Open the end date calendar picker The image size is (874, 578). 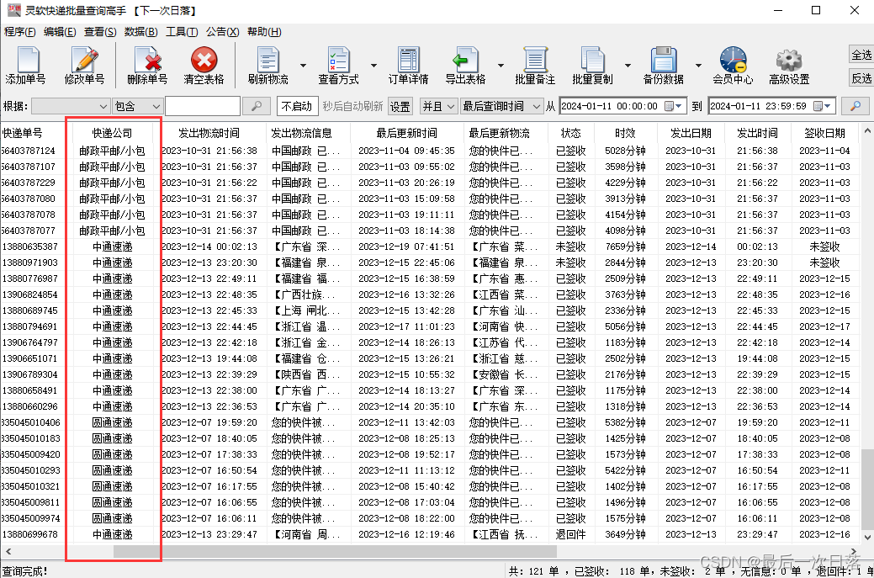tap(823, 106)
